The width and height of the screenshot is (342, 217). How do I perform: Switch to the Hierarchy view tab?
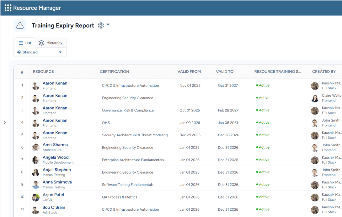click(51, 43)
